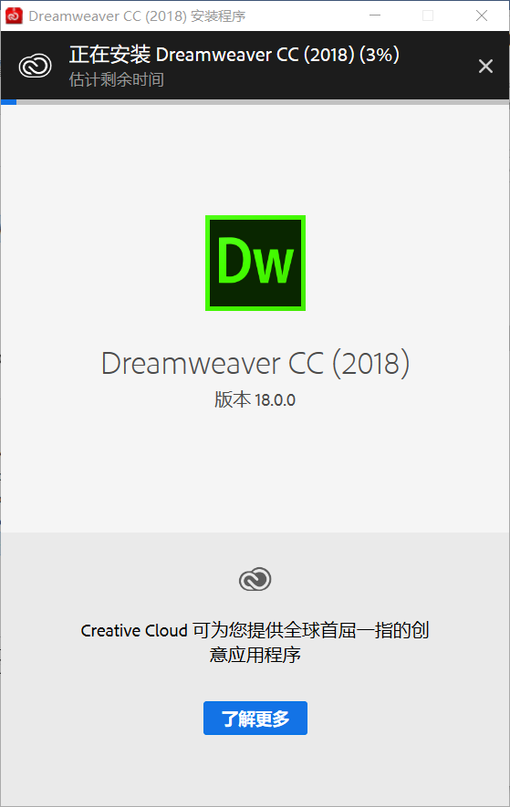Click the window title Dreamweaver CC 安装程序
The image size is (510, 807).
click(x=137, y=16)
